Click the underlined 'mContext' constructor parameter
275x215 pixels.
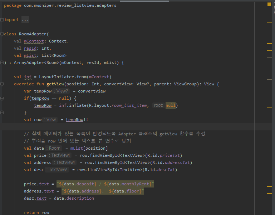[x=34, y=41]
